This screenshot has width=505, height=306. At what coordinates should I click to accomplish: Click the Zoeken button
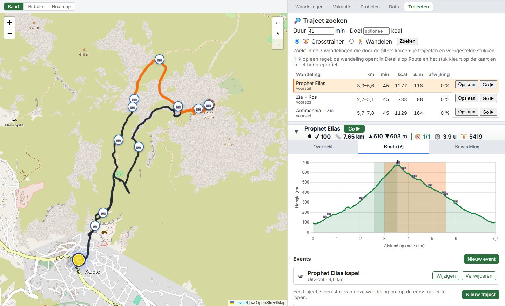pos(408,41)
